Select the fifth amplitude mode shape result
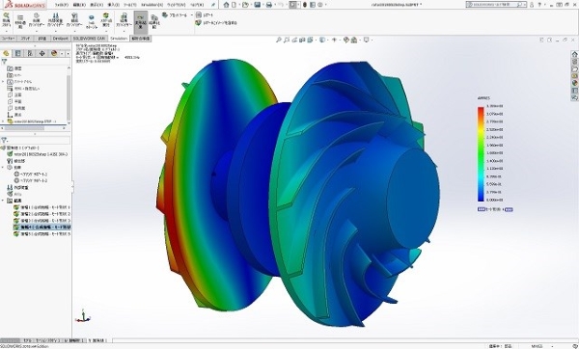This screenshot has width=579, height=349. [41, 234]
